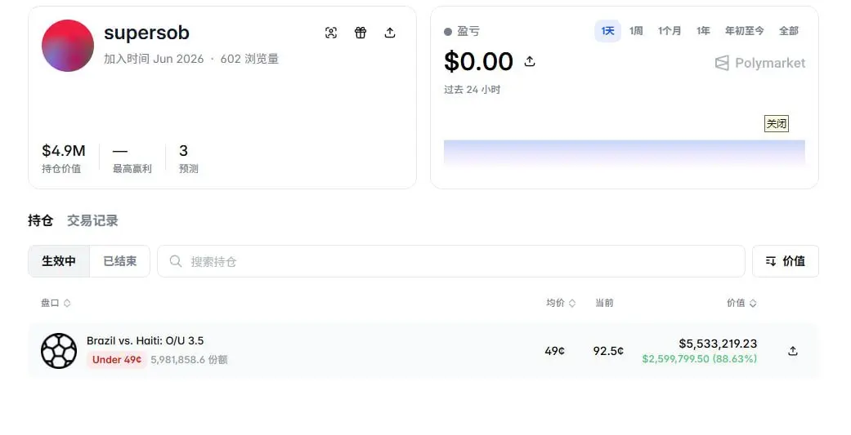Image resolution: width=851 pixels, height=435 pixels.
Task: Share the supersob profile via upload icon
Action: click(390, 33)
